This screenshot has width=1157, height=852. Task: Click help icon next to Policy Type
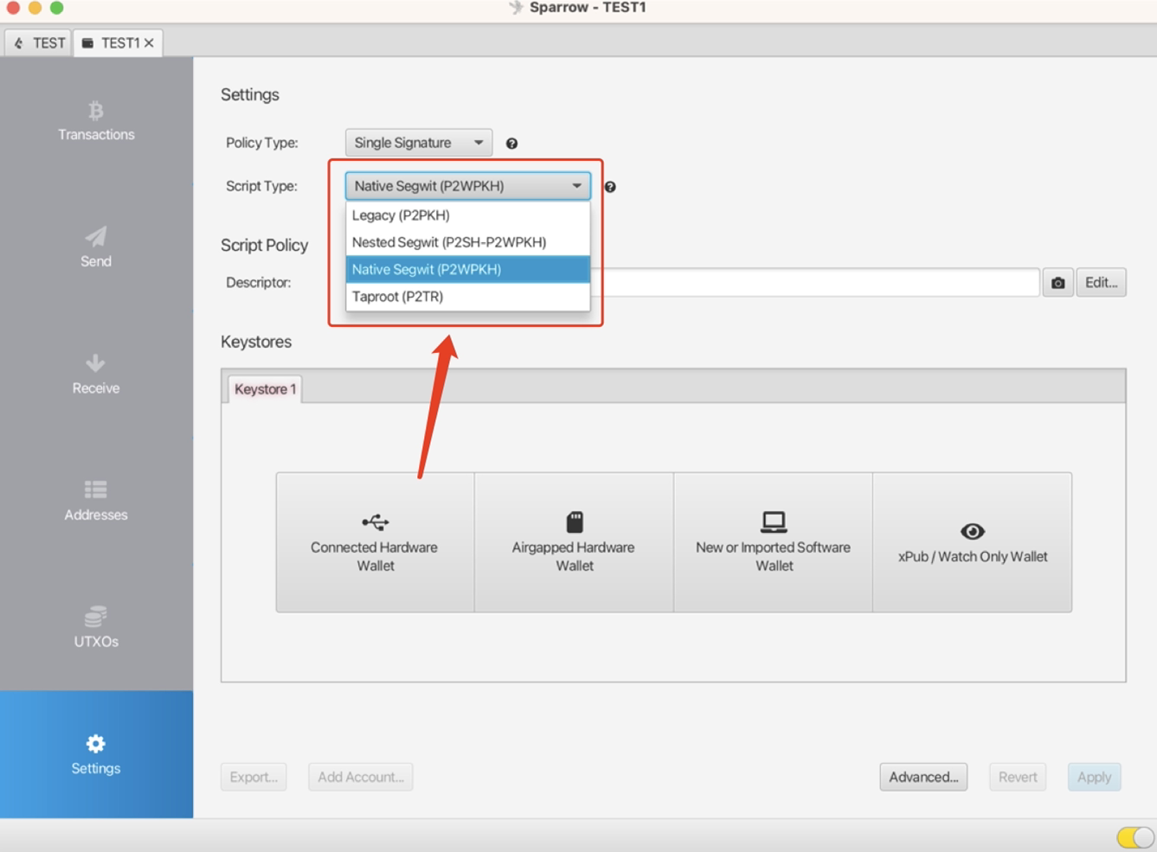pyautogui.click(x=511, y=144)
